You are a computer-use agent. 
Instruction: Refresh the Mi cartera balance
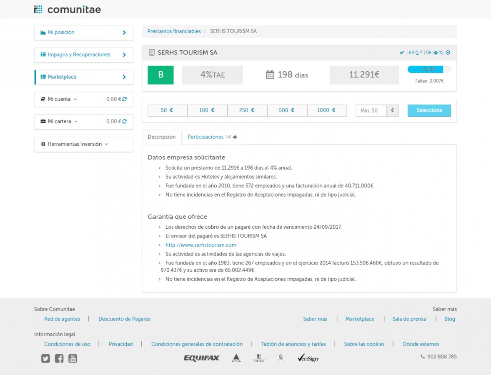pyautogui.click(x=125, y=122)
